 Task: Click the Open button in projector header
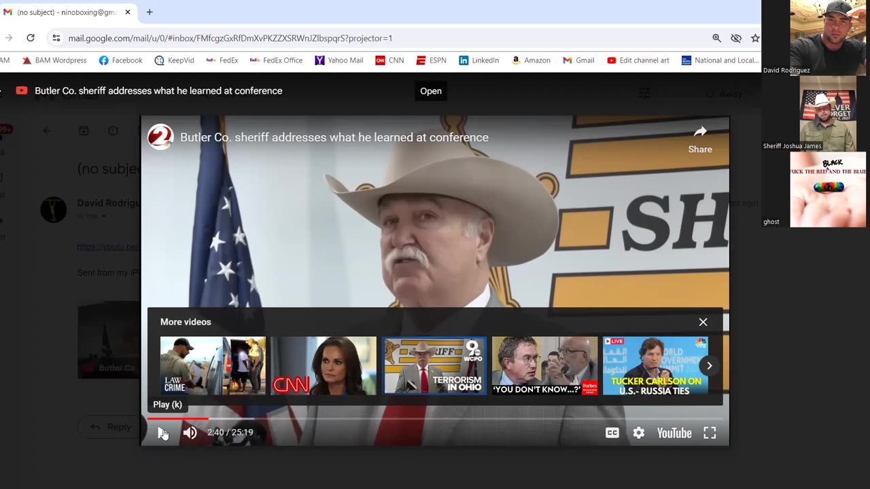(x=431, y=91)
